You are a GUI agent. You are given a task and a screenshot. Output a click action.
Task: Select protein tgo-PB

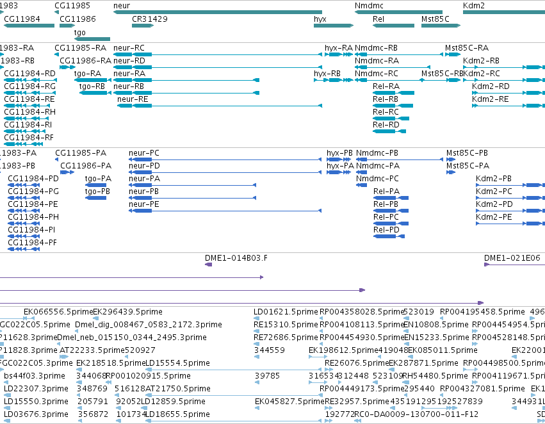[95, 198]
